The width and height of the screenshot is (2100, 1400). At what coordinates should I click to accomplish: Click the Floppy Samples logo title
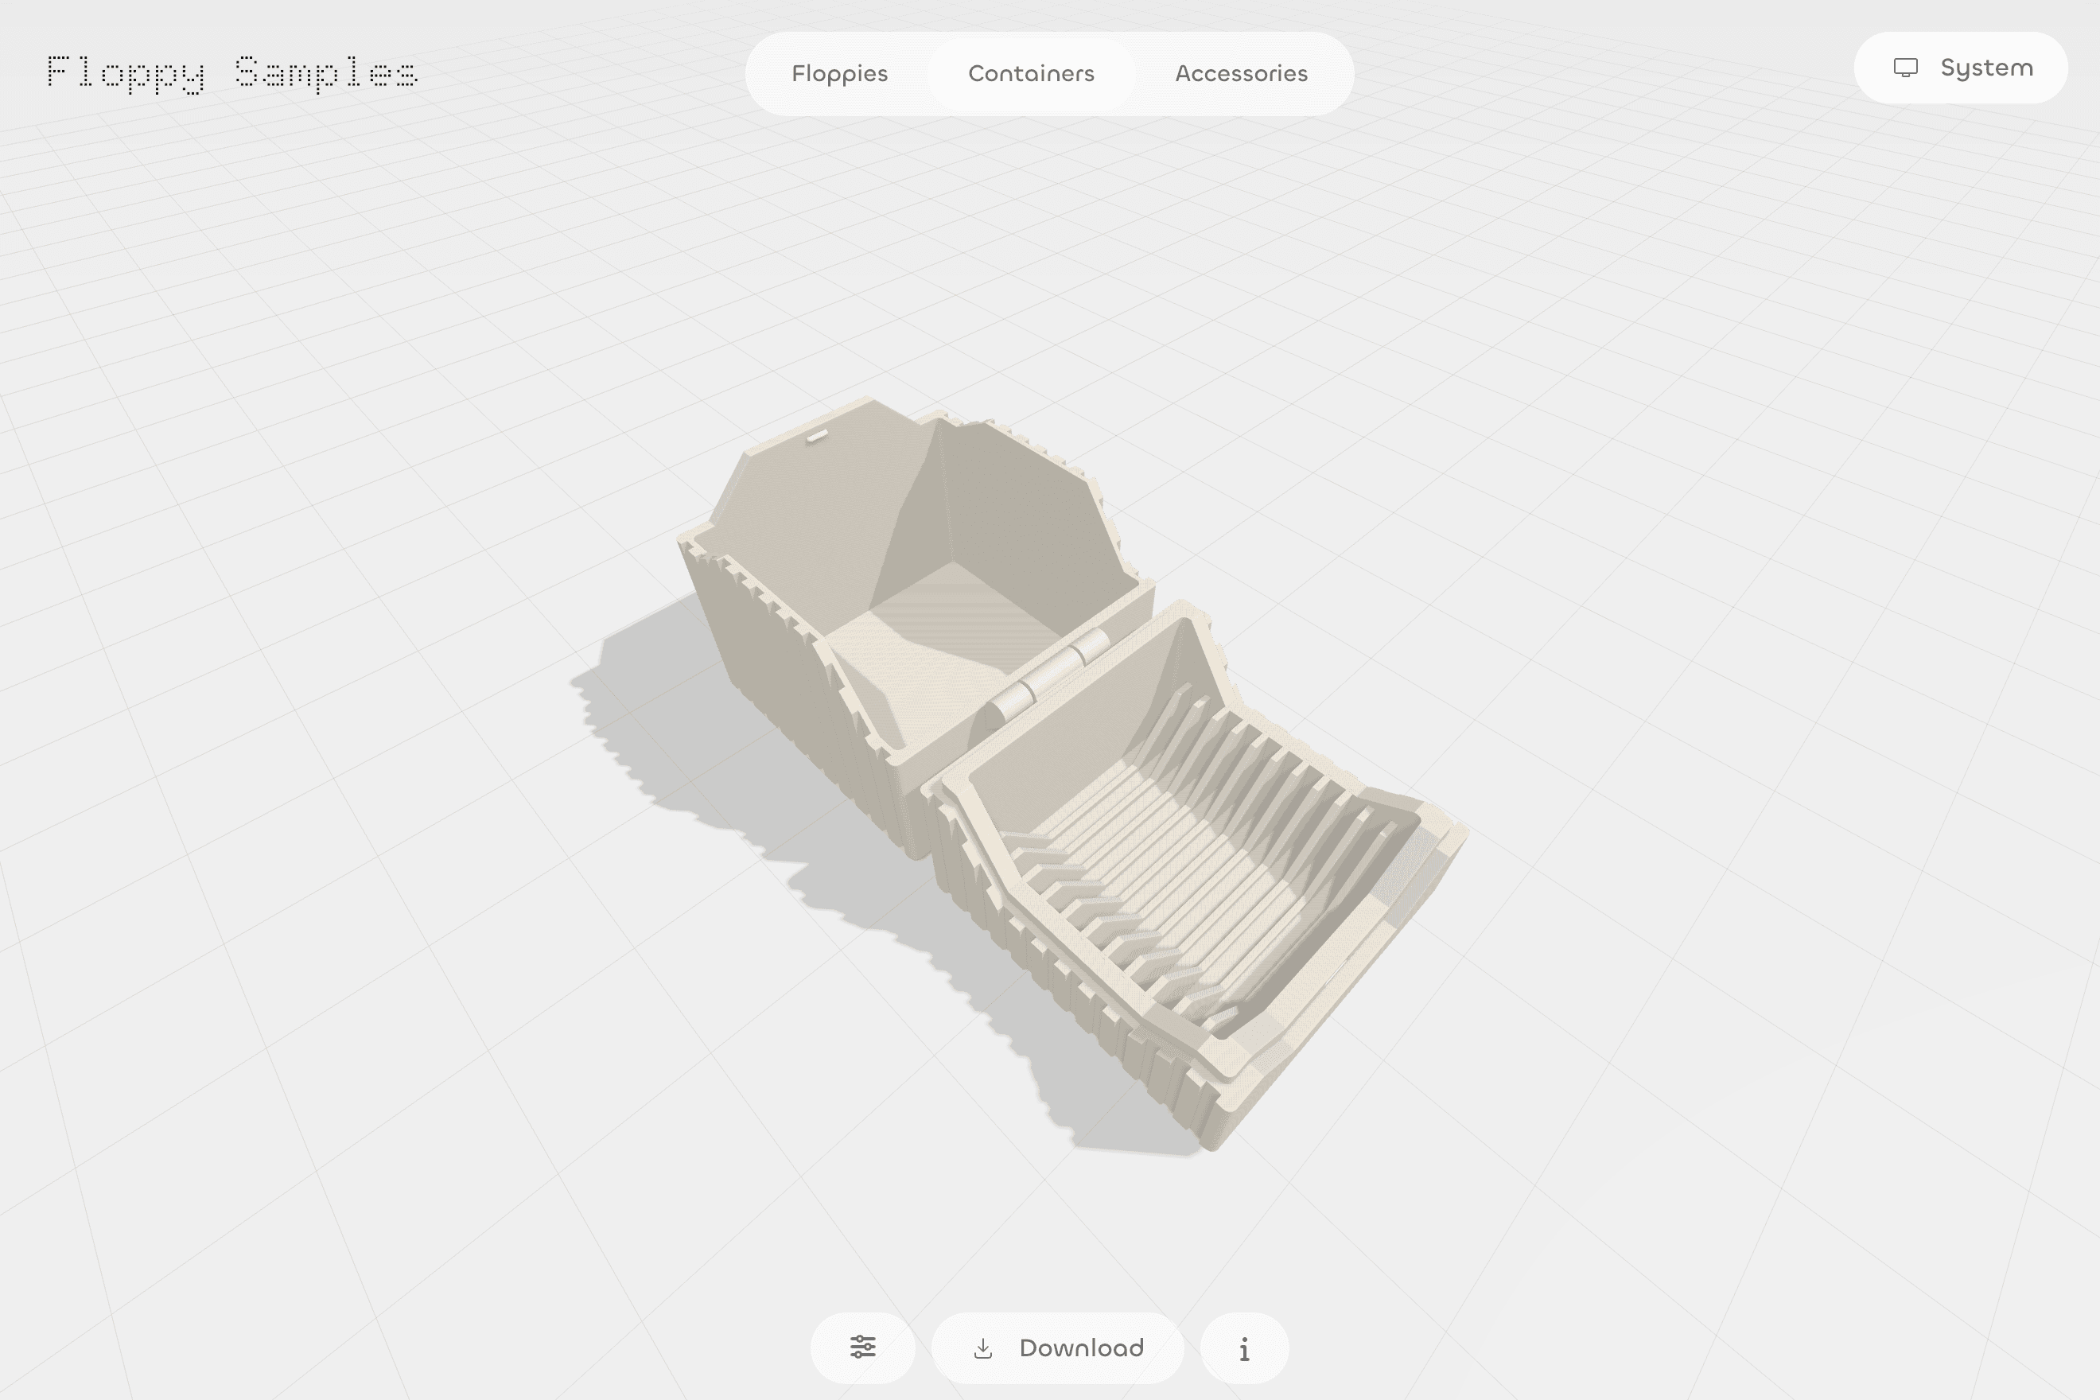tap(232, 72)
